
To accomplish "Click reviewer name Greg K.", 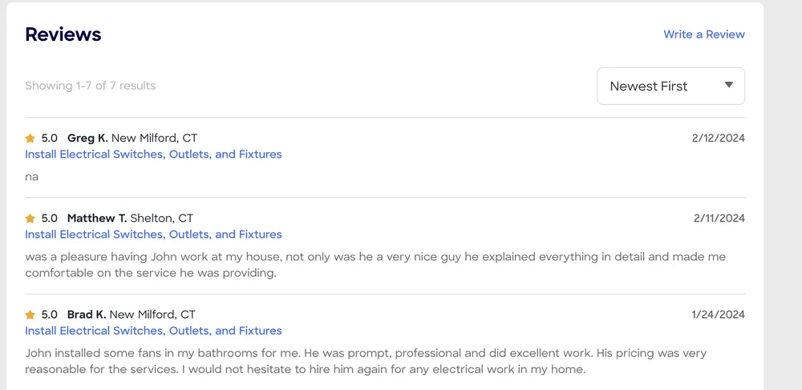I will tap(87, 139).
